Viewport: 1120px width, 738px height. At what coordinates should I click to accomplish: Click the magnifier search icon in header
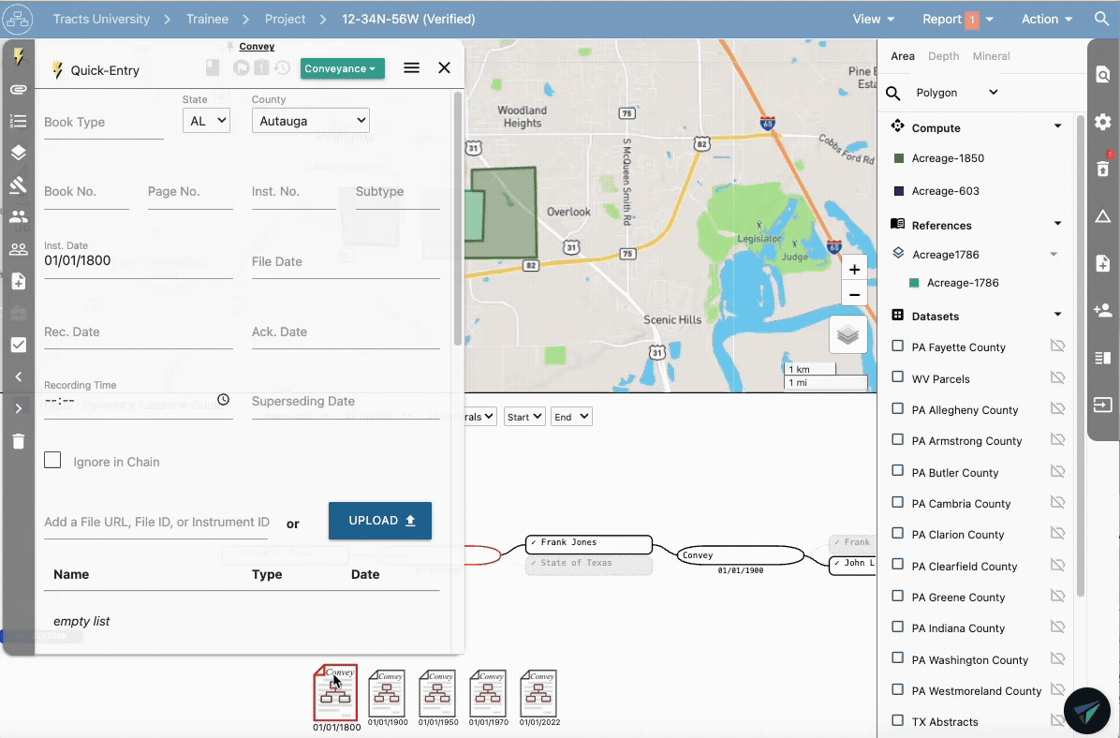1101,19
